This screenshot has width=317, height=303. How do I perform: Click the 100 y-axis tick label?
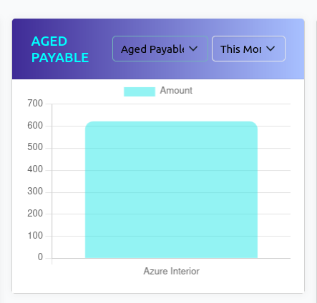point(35,236)
